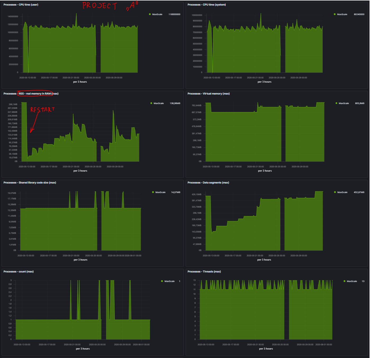This screenshot has height=358, width=370.
Task: Toggle MaxScale label in Virtual memory legend
Action: (x=344, y=103)
